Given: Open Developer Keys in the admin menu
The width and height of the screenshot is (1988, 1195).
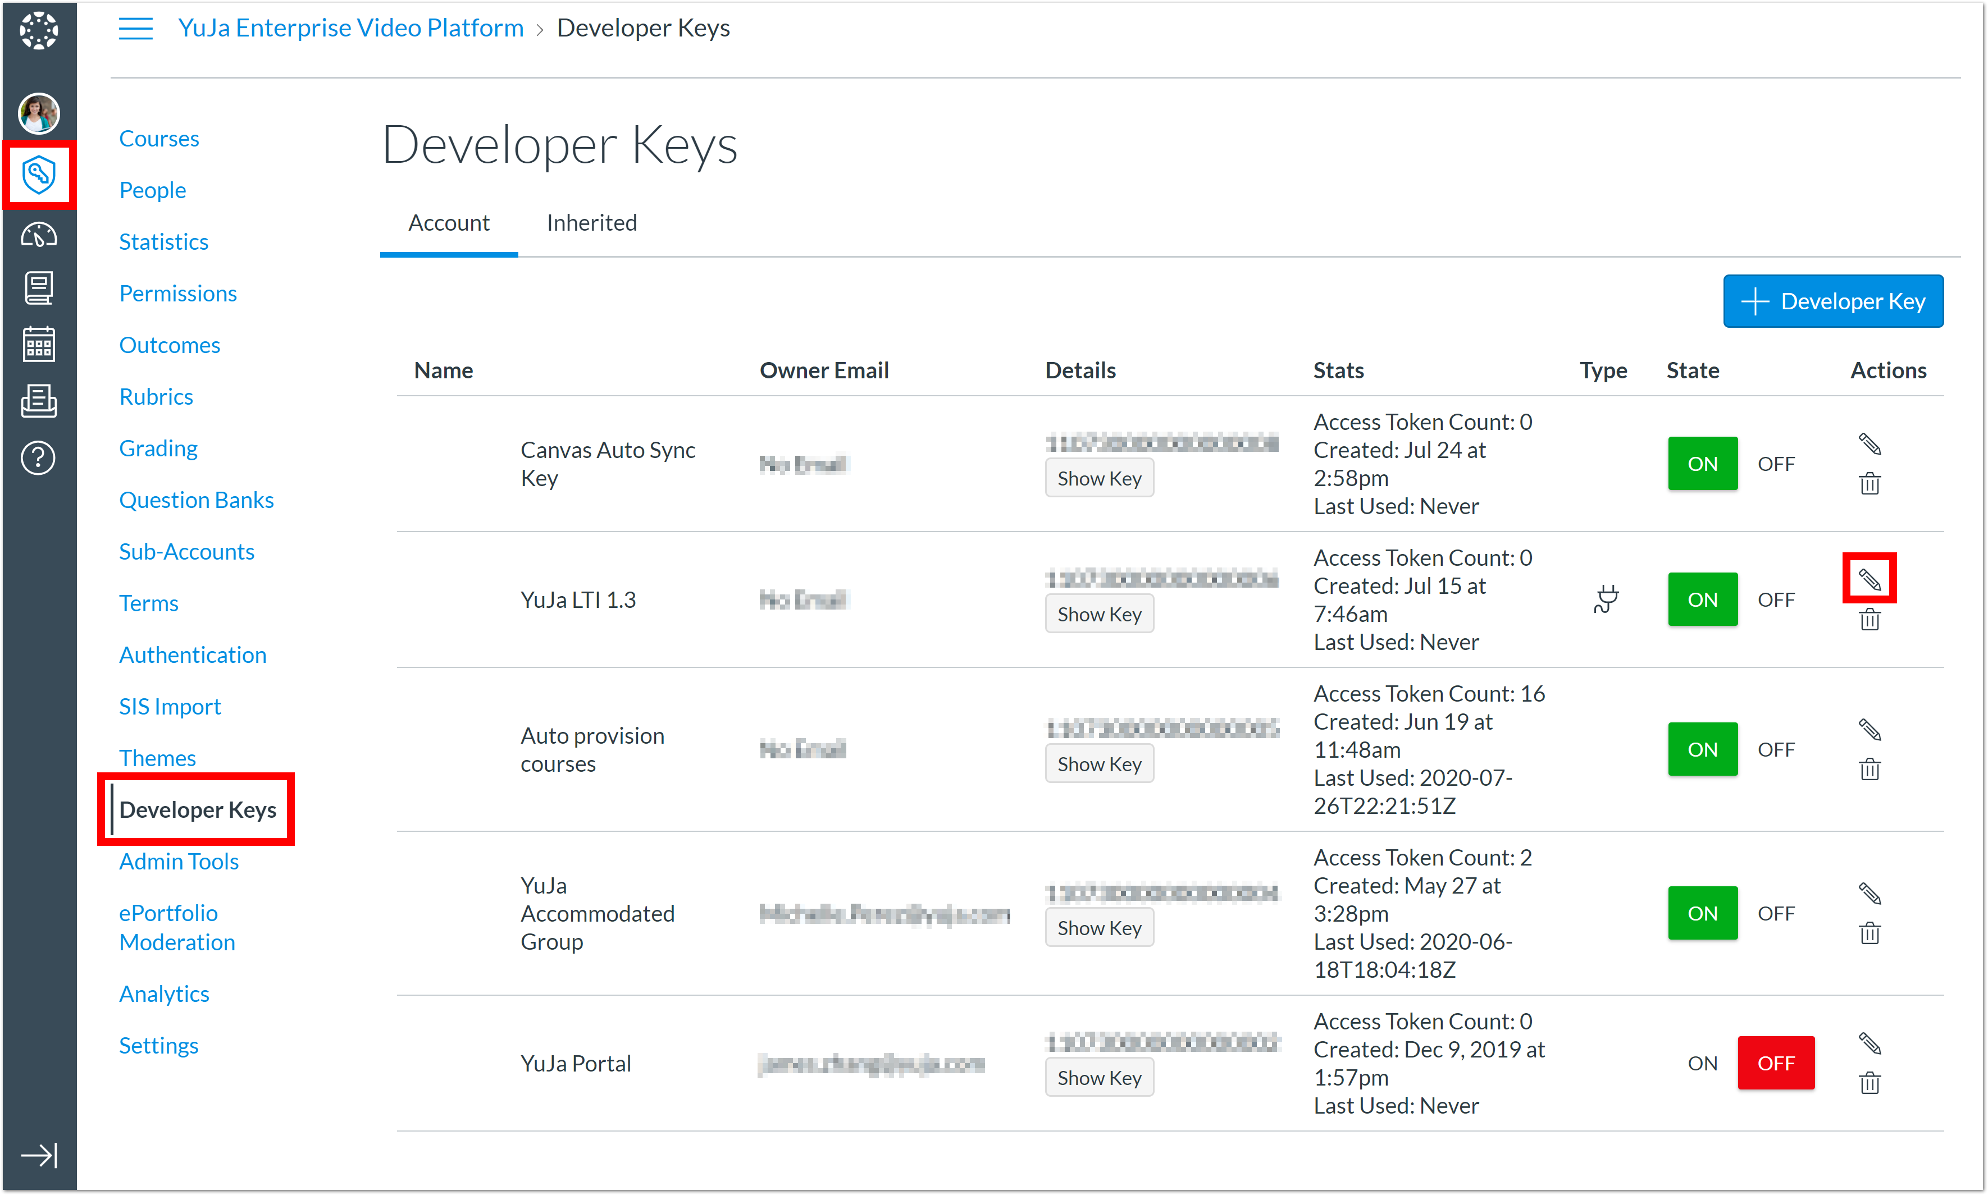Looking at the screenshot, I should tap(197, 810).
